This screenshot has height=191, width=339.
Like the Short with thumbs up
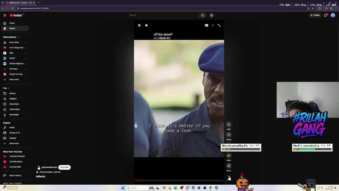pyautogui.click(x=229, y=125)
